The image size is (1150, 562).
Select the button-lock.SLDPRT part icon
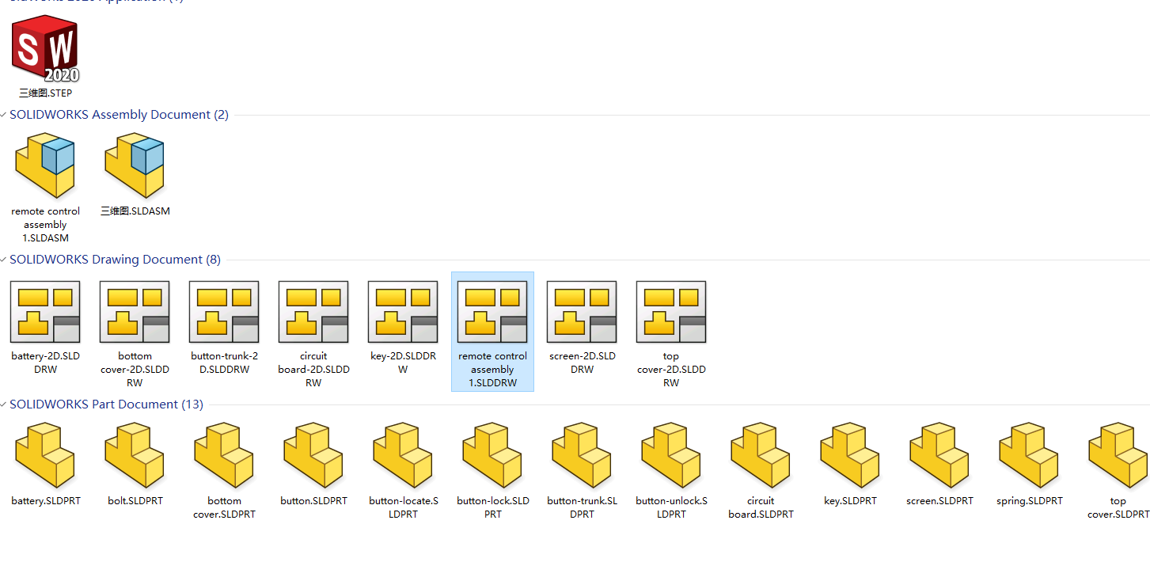(x=492, y=455)
